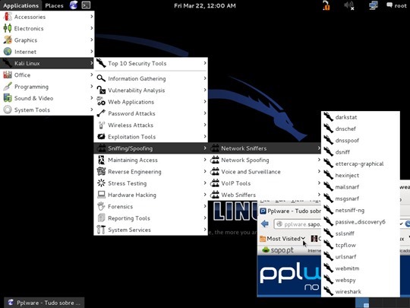Expand the Network Spoofing submenu arrow
The width and height of the screenshot is (410, 308).
point(319,160)
